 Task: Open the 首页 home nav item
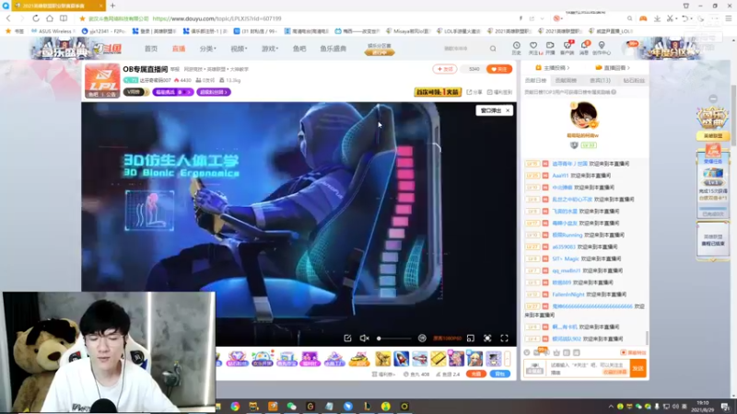(151, 49)
